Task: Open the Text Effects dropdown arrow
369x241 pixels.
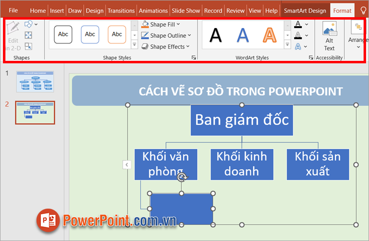Action: (x=306, y=47)
